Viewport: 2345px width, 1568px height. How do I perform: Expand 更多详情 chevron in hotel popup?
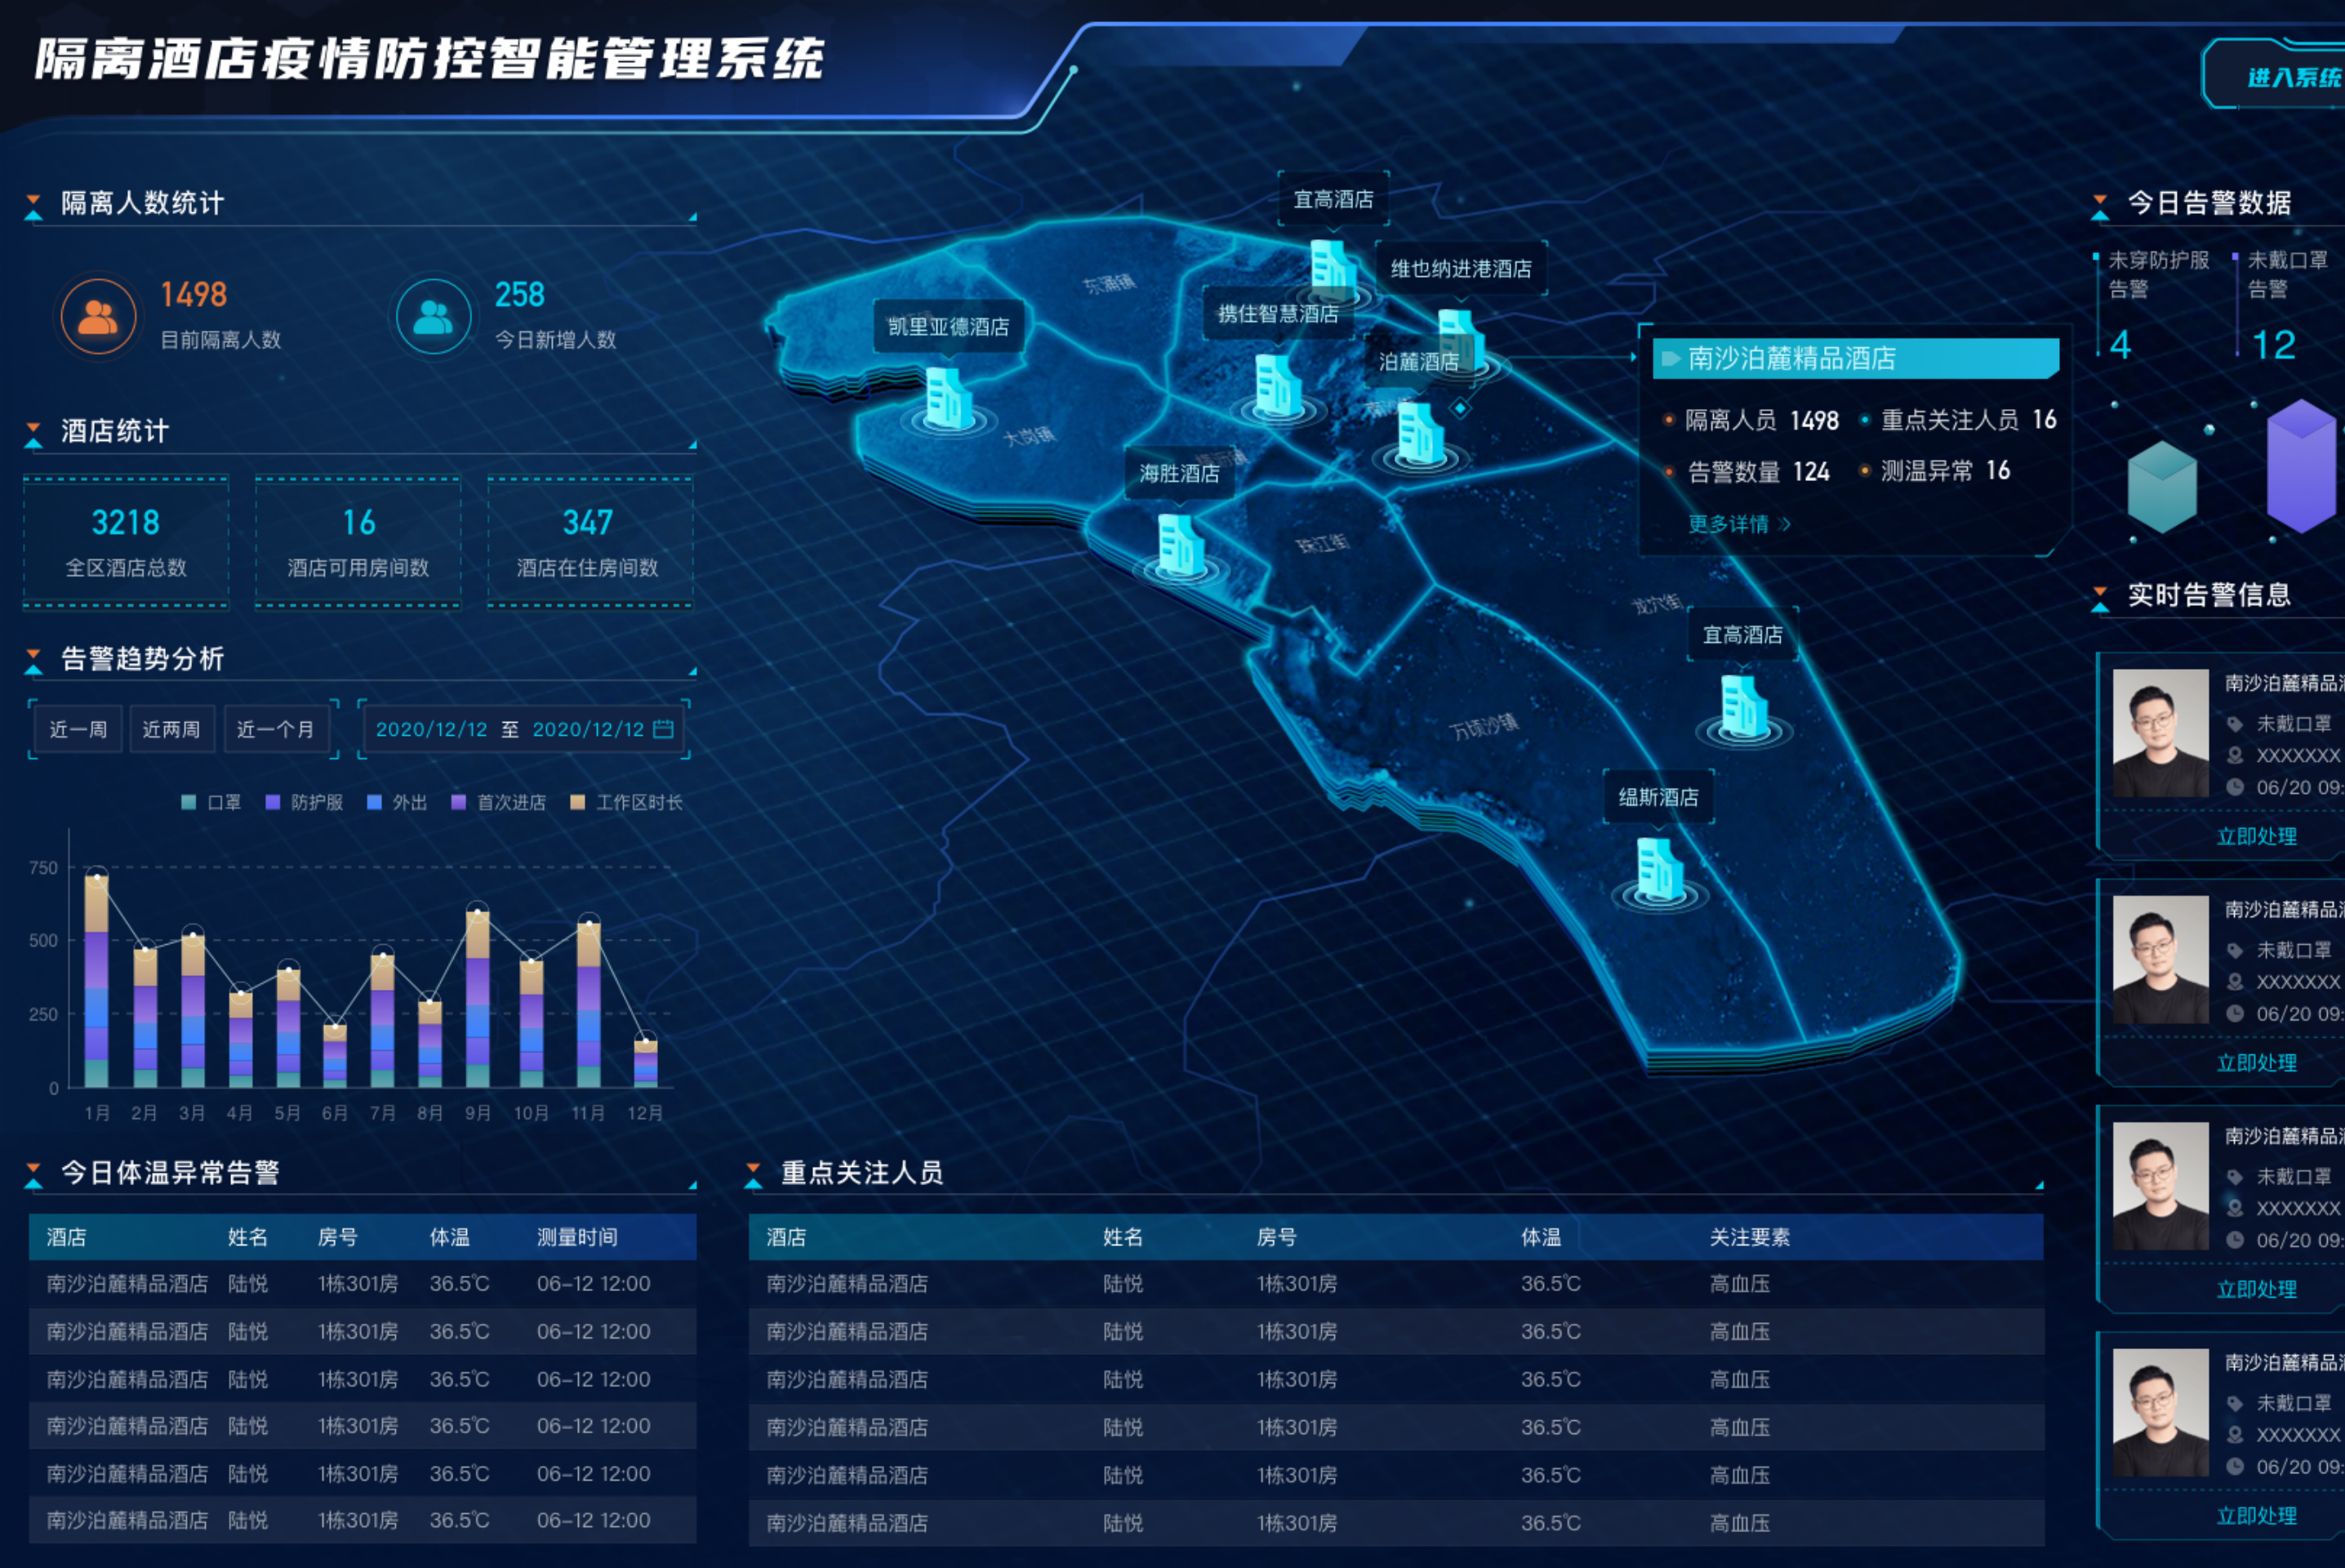(1785, 524)
